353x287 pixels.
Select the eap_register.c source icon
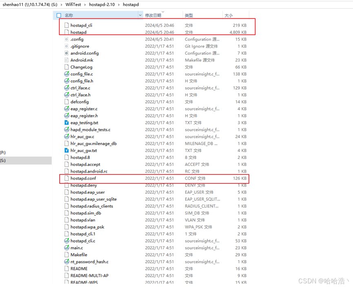67,108
